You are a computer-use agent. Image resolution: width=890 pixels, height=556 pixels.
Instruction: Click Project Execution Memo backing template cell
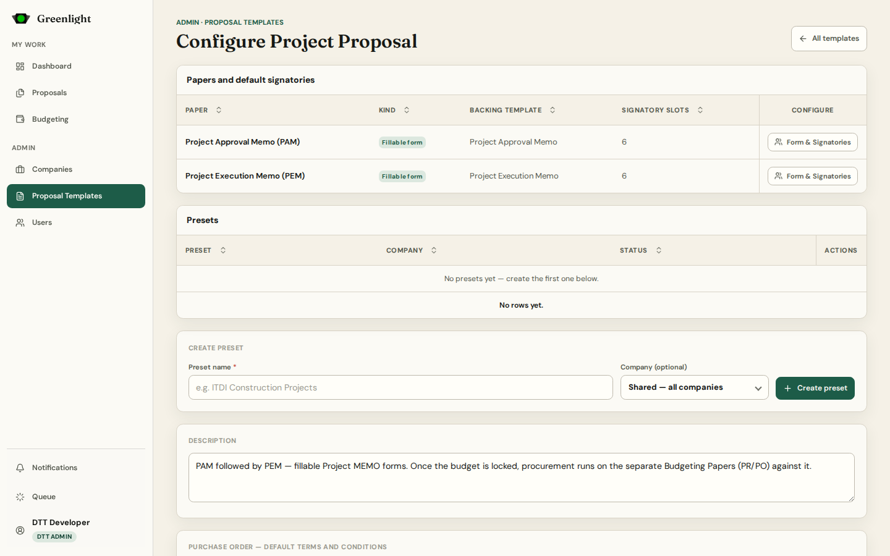514,176
